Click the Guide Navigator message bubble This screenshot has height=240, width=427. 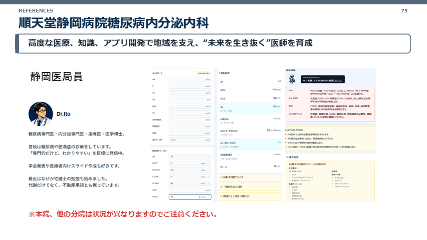coord(323,79)
